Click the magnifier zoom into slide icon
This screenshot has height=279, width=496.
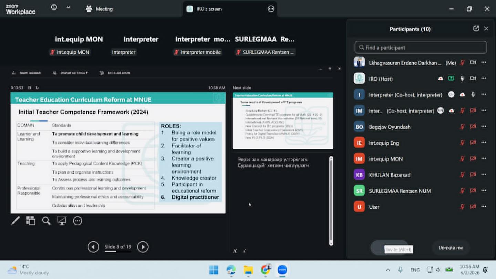point(46,221)
